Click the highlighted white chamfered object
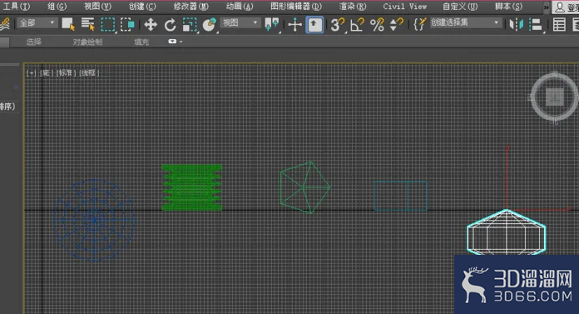 tap(507, 232)
